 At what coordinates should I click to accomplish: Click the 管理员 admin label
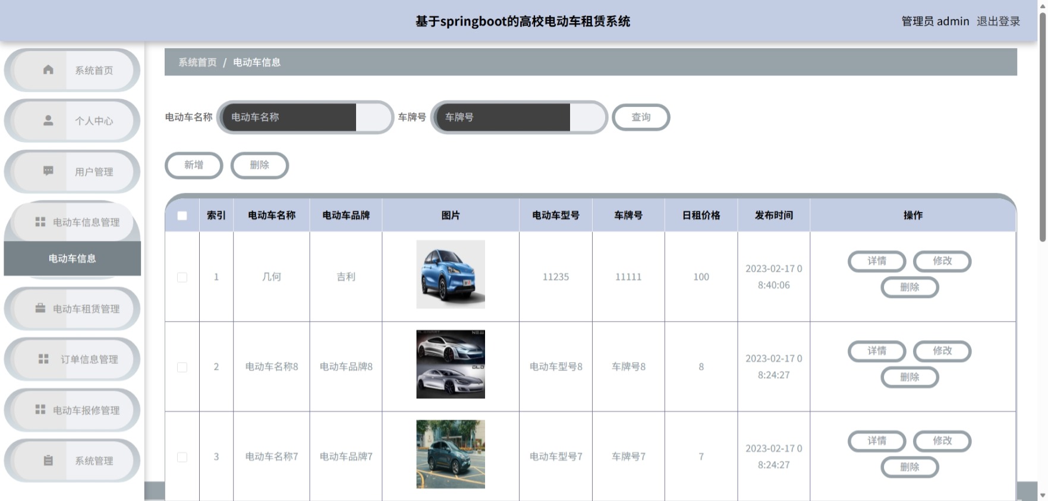935,21
